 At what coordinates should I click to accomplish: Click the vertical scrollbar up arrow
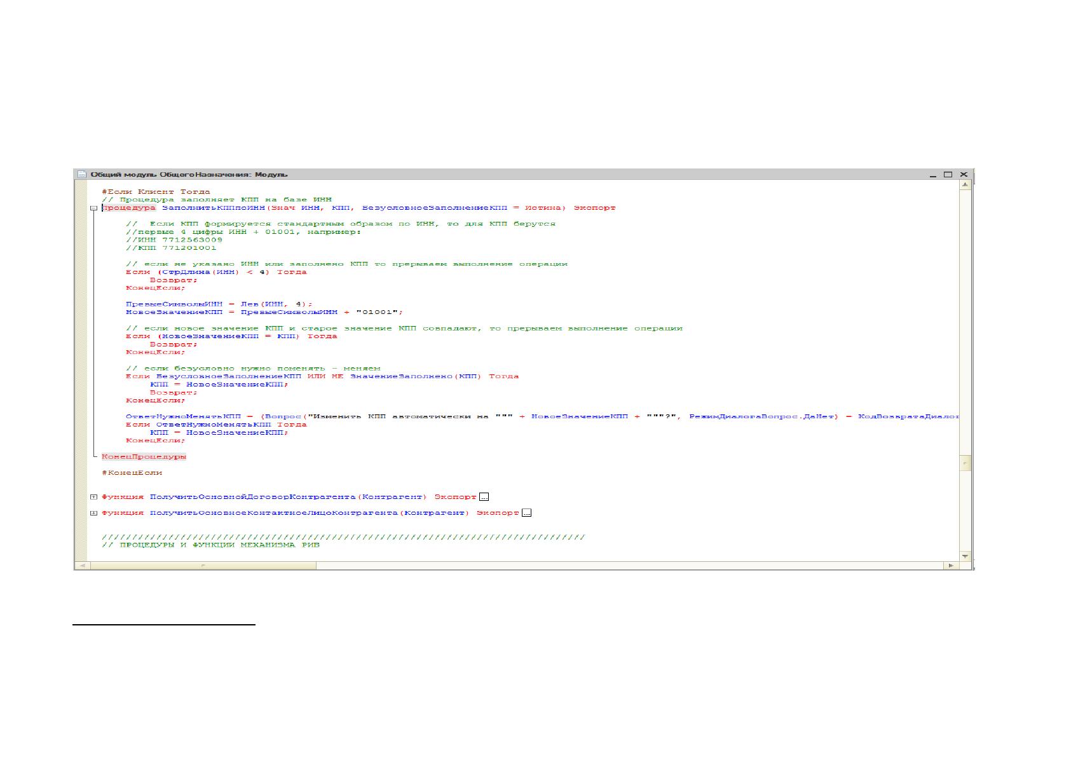coord(965,185)
